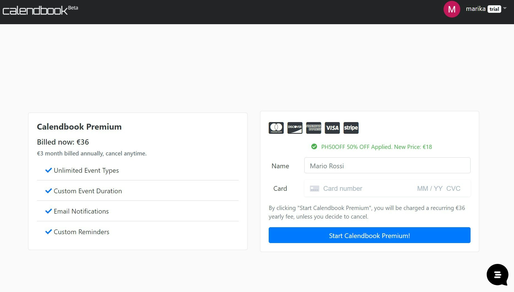Viewport: 514px width, 292px height.
Task: Click the Card field label
Action: click(280, 189)
